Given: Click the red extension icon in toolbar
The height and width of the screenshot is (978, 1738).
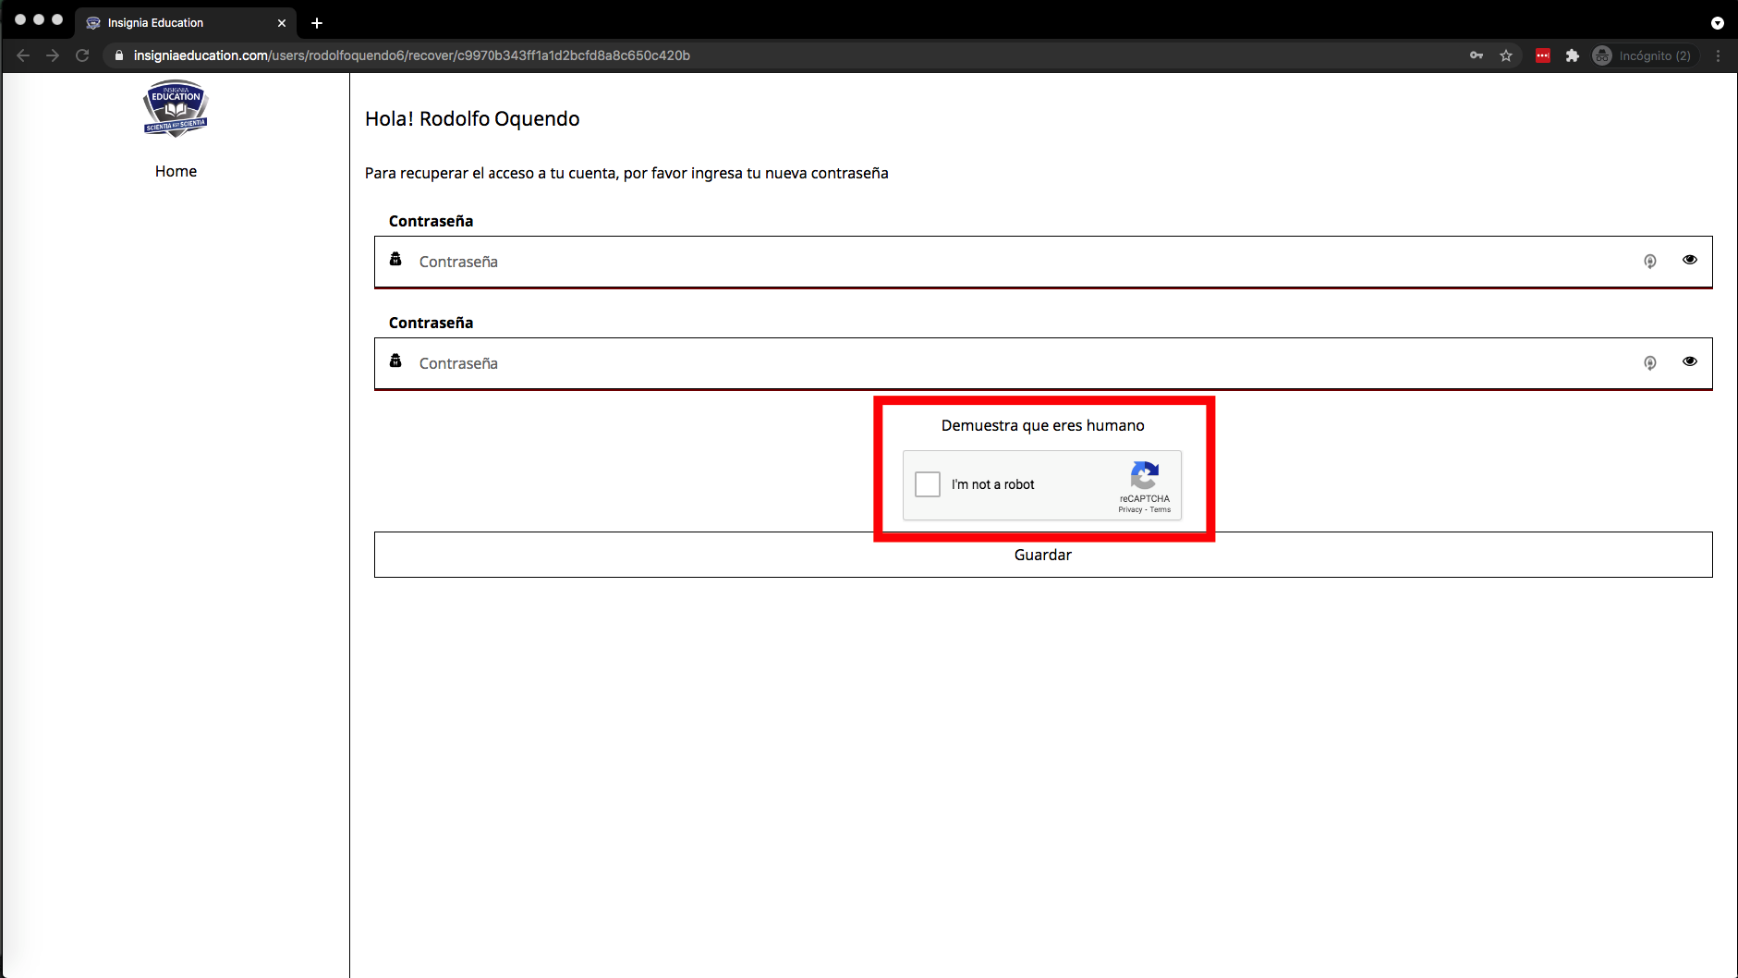Looking at the screenshot, I should 1542,55.
